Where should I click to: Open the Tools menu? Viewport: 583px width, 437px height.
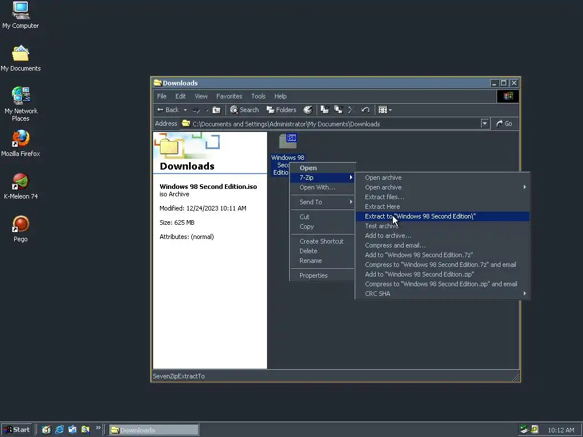(258, 96)
